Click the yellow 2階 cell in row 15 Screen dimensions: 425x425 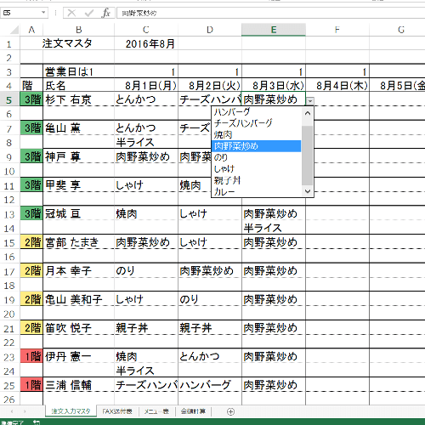tap(31, 242)
